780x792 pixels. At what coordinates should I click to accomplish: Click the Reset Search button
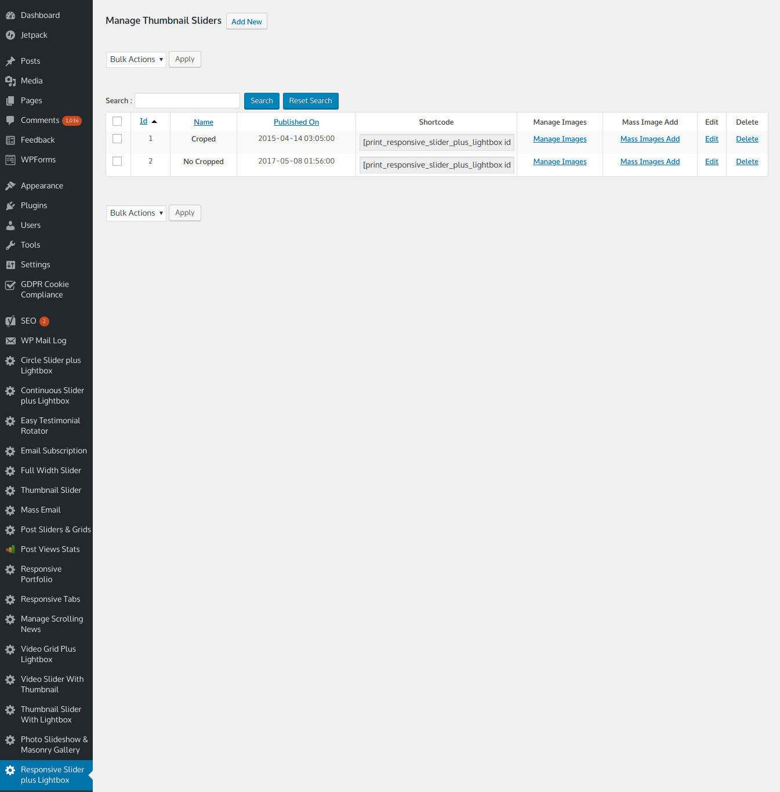tap(310, 101)
